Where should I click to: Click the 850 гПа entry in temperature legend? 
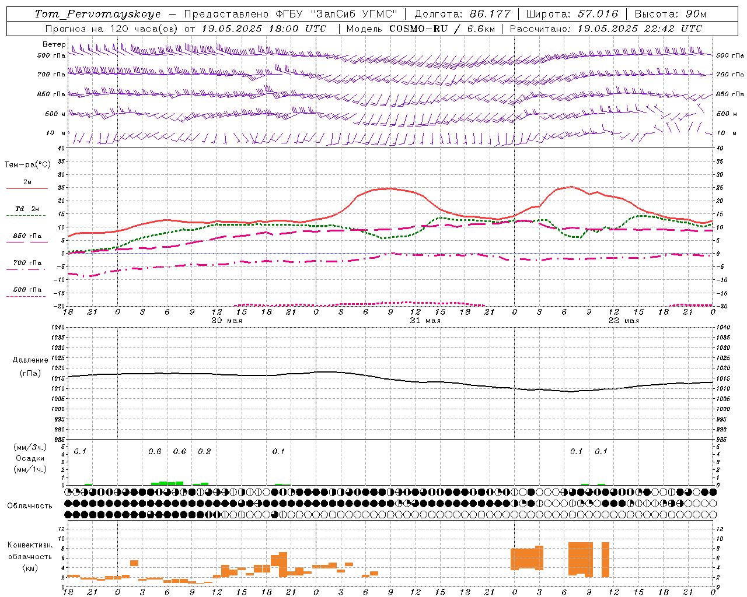pos(27,236)
